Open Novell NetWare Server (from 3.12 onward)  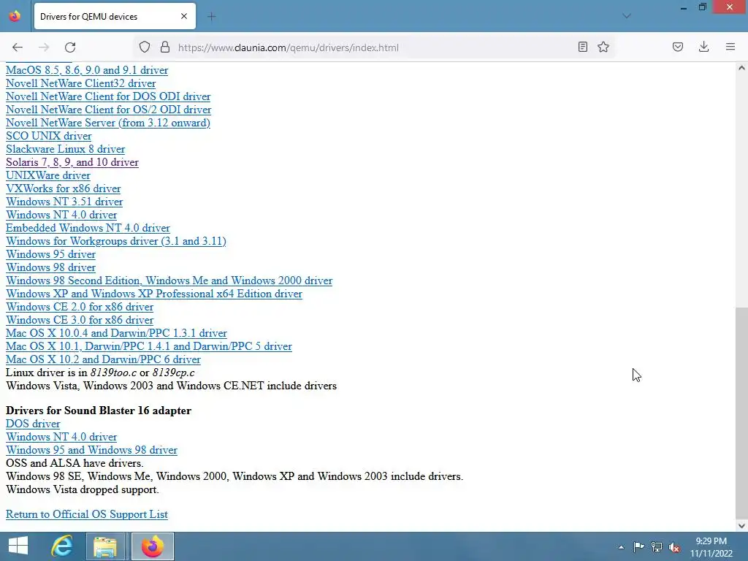(108, 123)
